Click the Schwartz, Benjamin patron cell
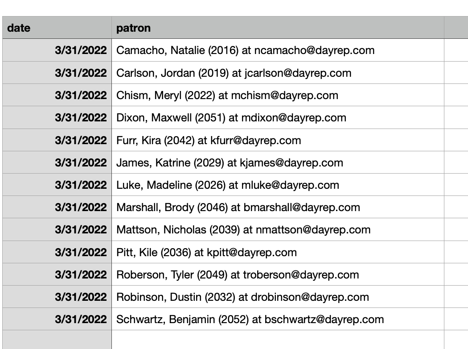Viewport: 468px width, 349px height. click(x=250, y=320)
